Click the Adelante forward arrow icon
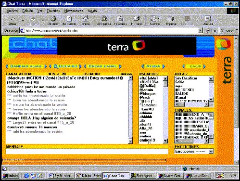This screenshot has width=240, height=181. click(33, 19)
